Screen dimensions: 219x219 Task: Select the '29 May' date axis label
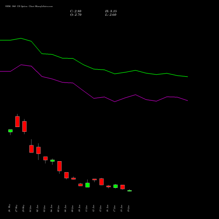24,208
